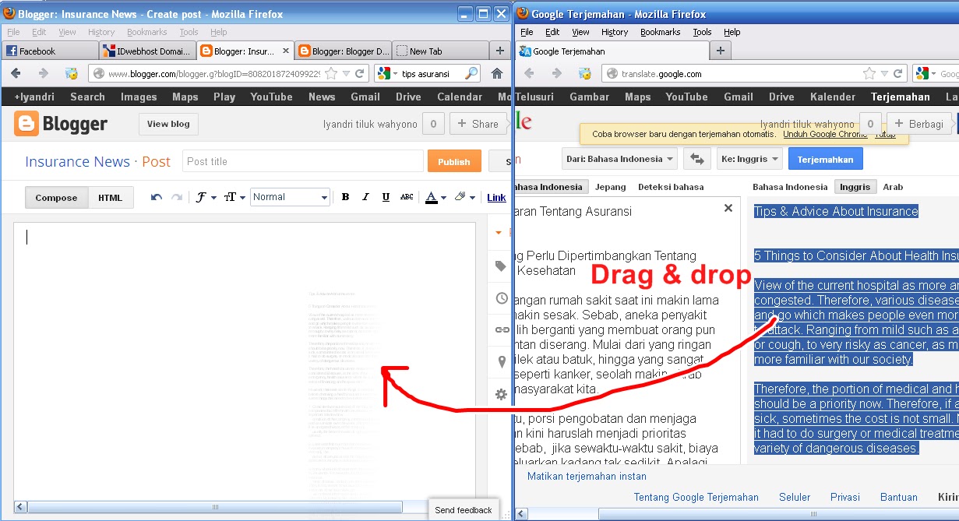This screenshot has width=959, height=521.
Task: Select Jepang as source language
Action: (611, 187)
